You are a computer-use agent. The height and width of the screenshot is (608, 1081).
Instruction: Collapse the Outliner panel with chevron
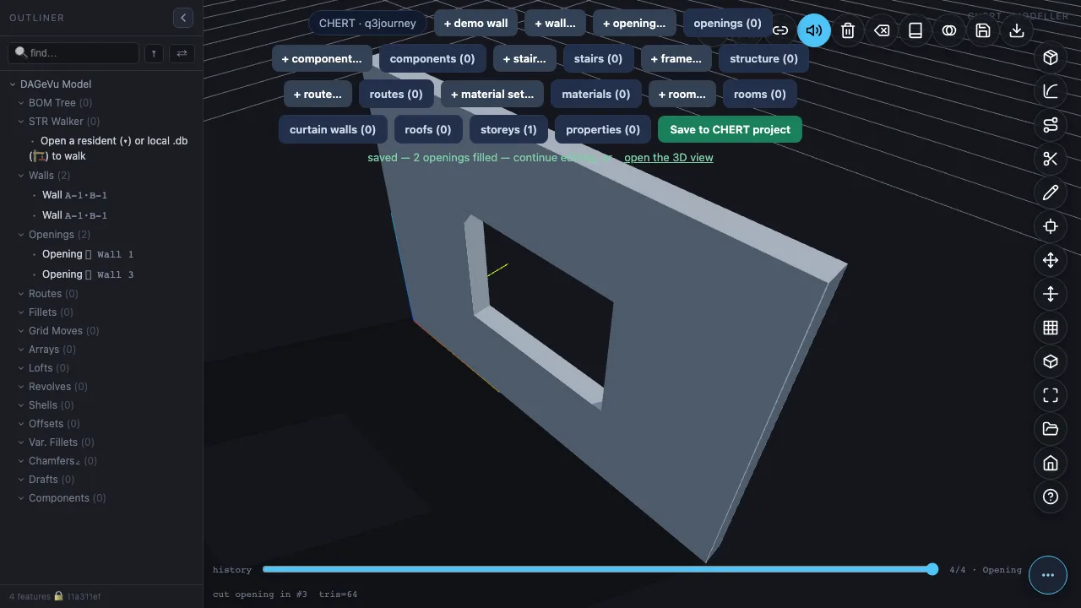point(183,18)
